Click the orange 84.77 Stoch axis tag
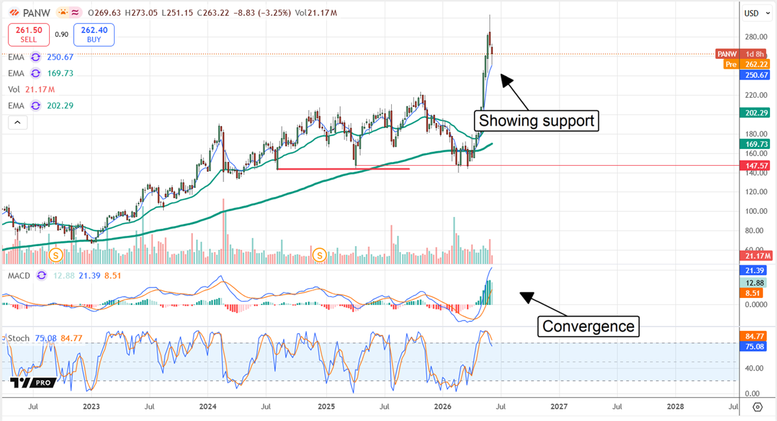This screenshot has height=421, width=777. point(754,336)
